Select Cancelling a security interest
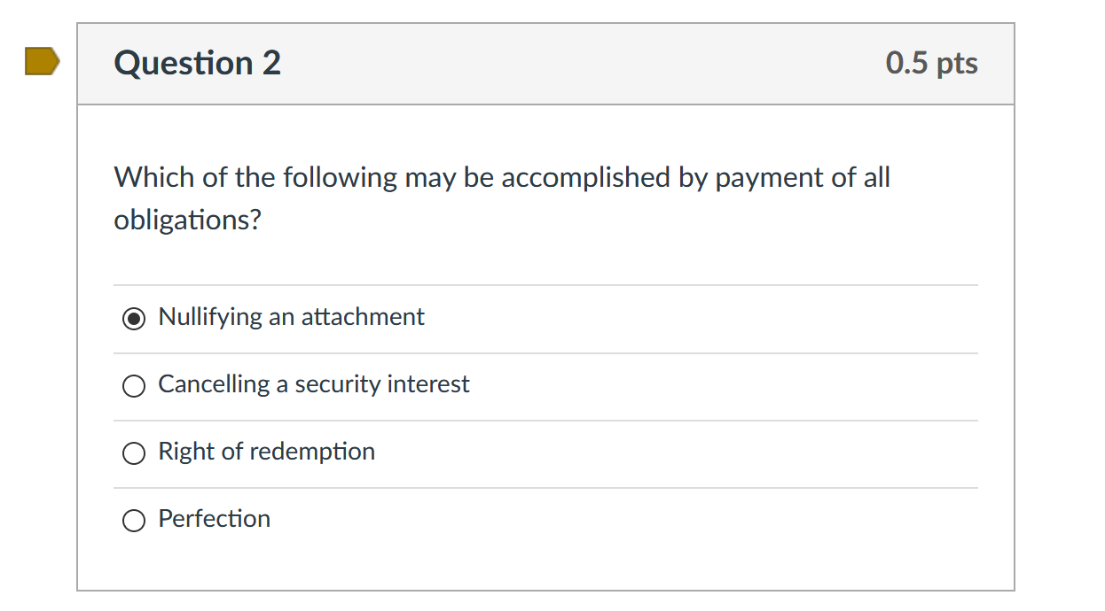The width and height of the screenshot is (1105, 611). [x=133, y=385]
